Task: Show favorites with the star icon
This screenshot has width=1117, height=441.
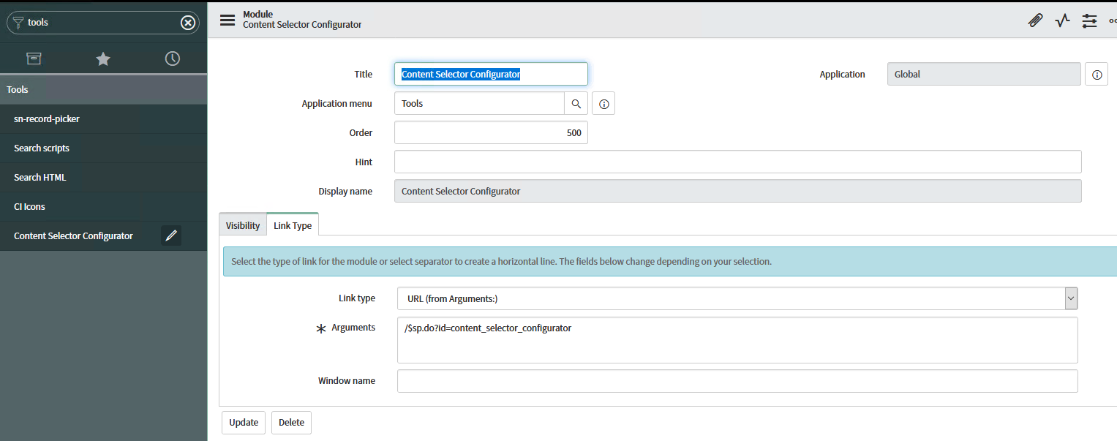Action: (102, 58)
